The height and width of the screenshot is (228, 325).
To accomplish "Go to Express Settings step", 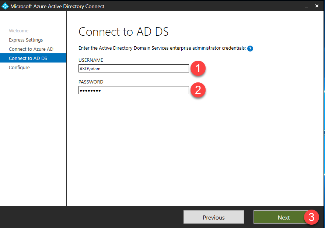I will pyautogui.click(x=26, y=40).
